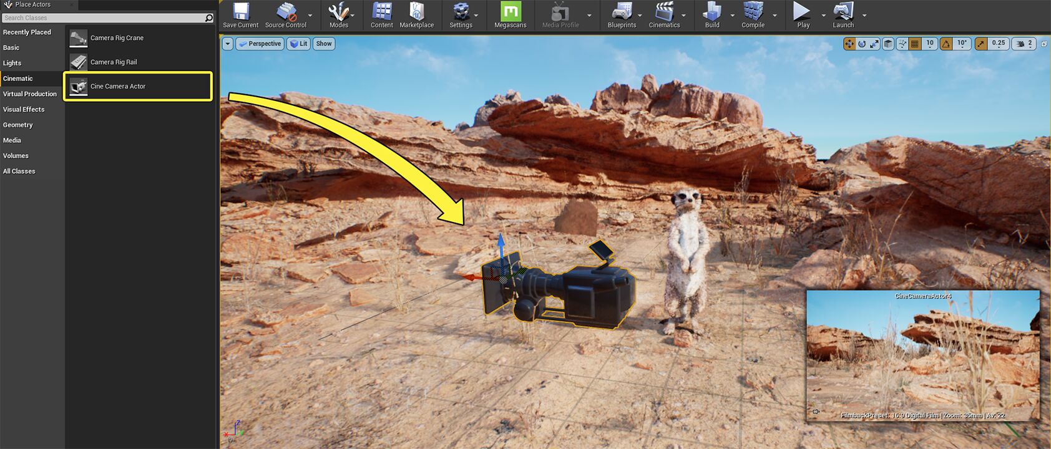Click the red X-axis gizmo arrow

[x=472, y=277]
